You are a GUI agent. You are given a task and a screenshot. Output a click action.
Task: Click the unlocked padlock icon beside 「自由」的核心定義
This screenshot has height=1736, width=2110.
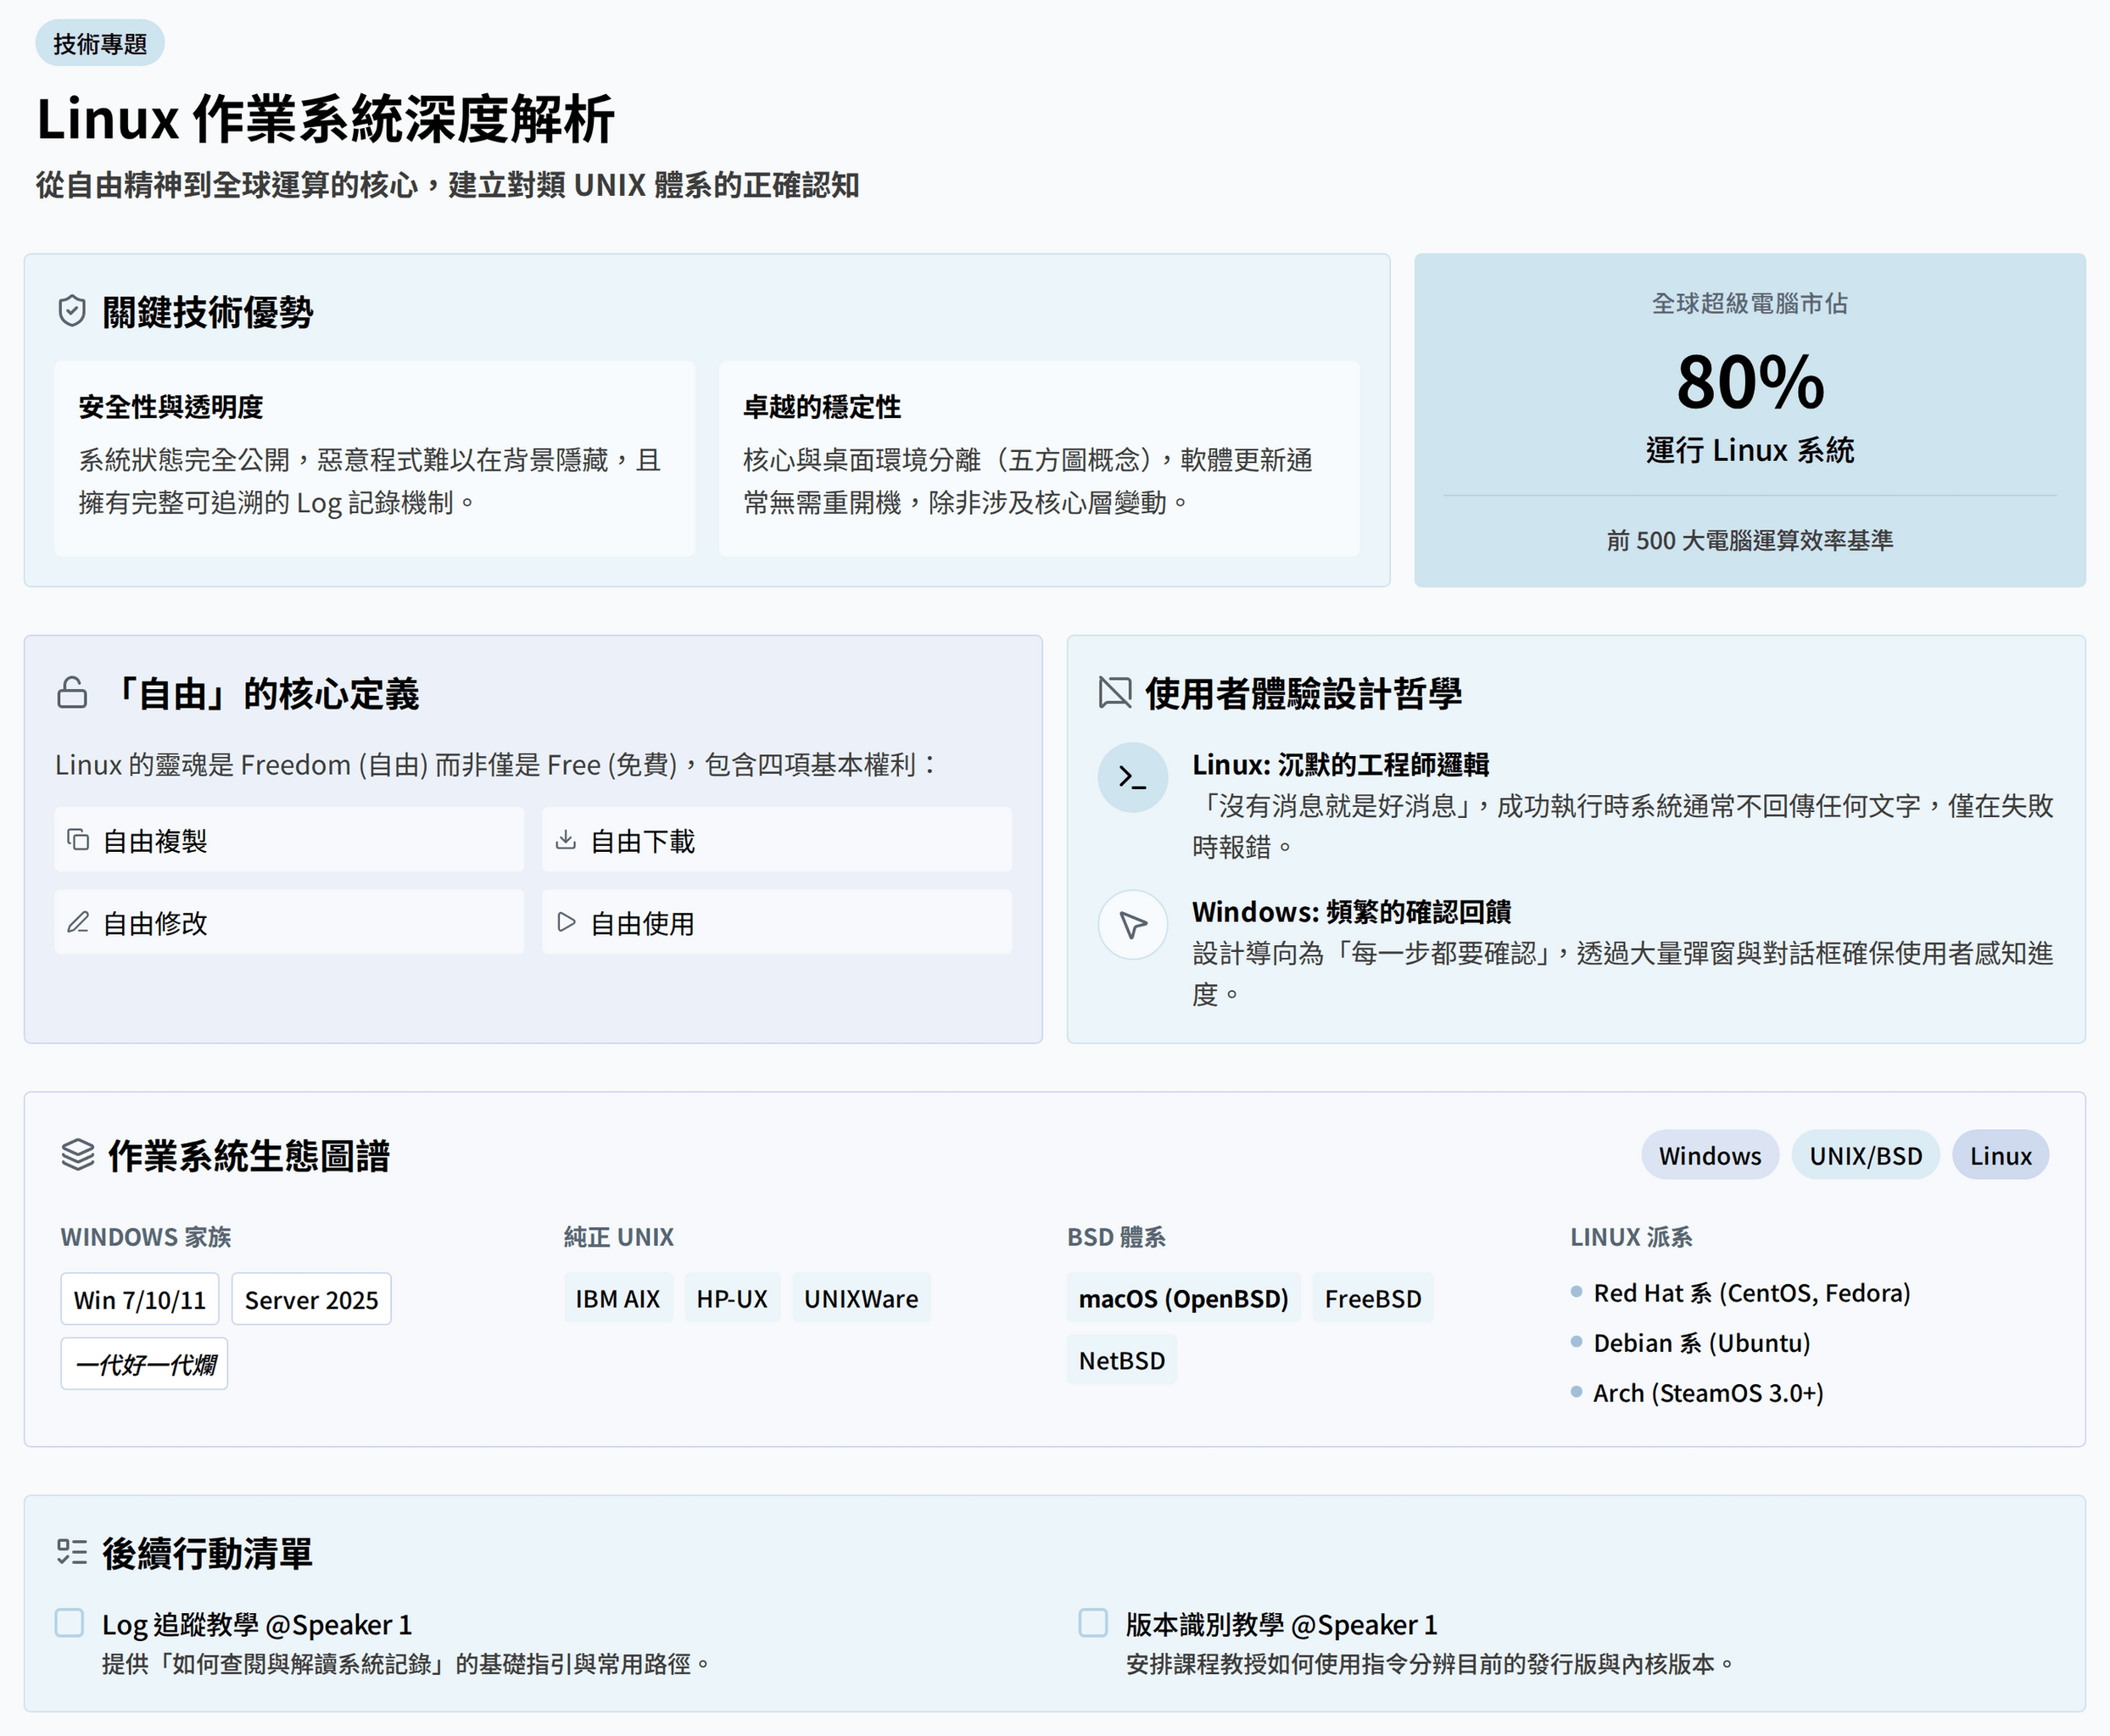tap(72, 693)
